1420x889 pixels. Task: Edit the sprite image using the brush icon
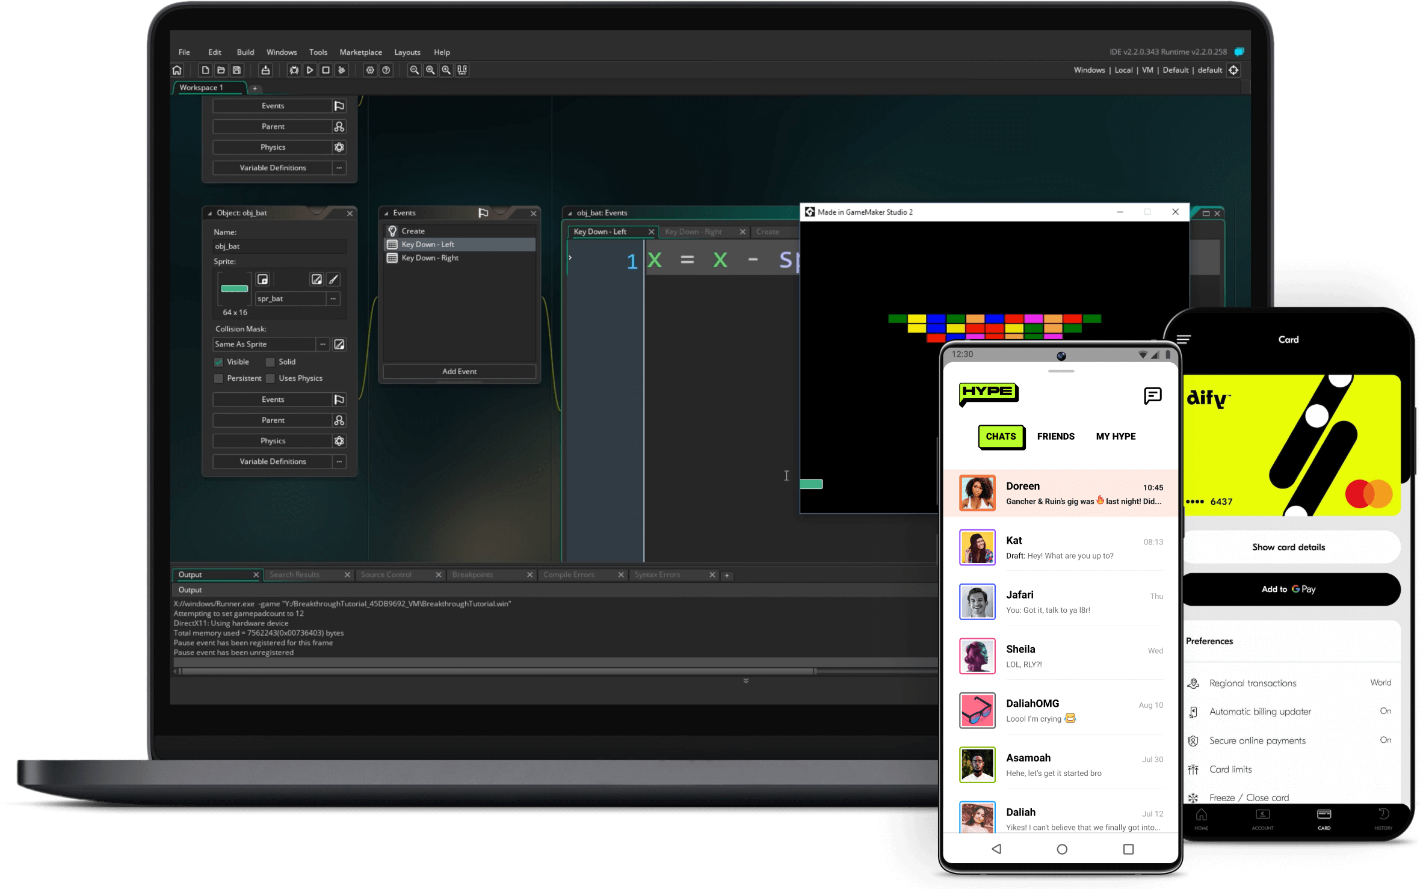point(333,279)
